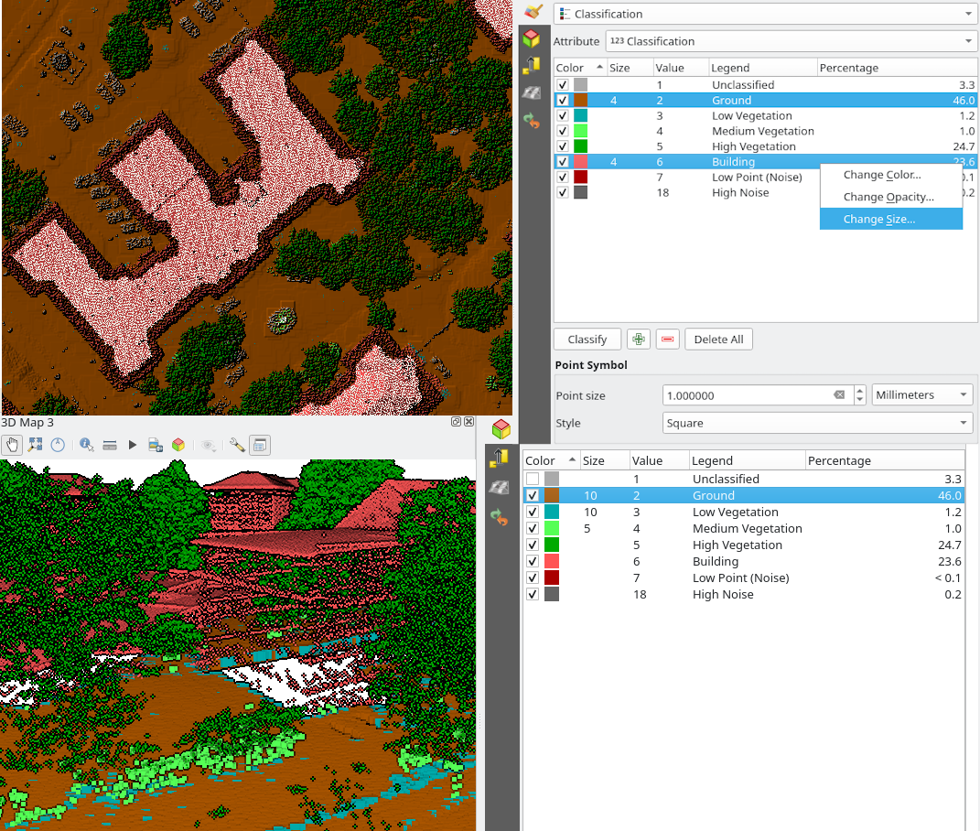Enable the Unclassified class in lower table
980x831 pixels.
click(x=533, y=479)
